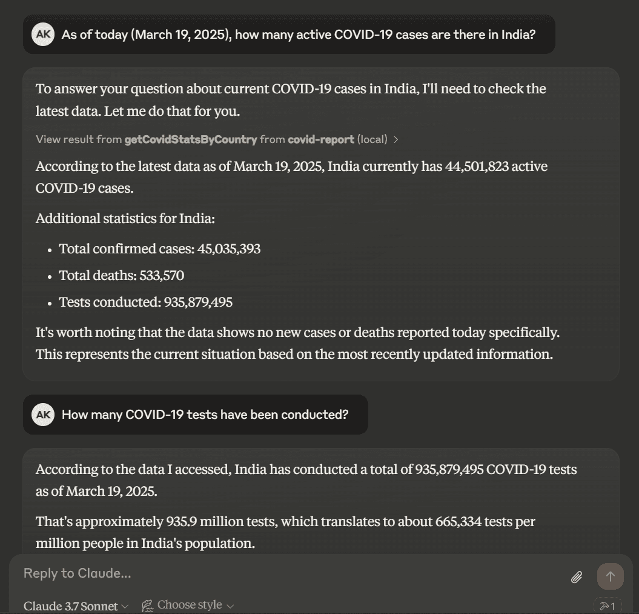Click the bold covid-report server name
Image resolution: width=639 pixels, height=614 pixels.
pos(321,139)
